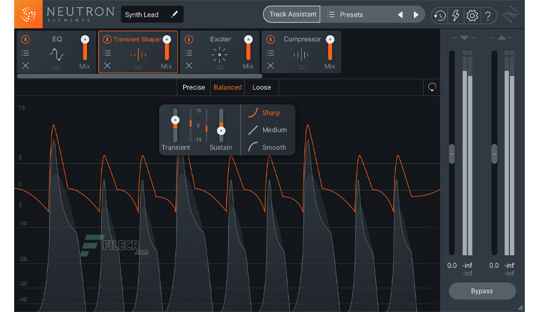Select the Smooth contour option
539x312 pixels.
click(x=274, y=148)
